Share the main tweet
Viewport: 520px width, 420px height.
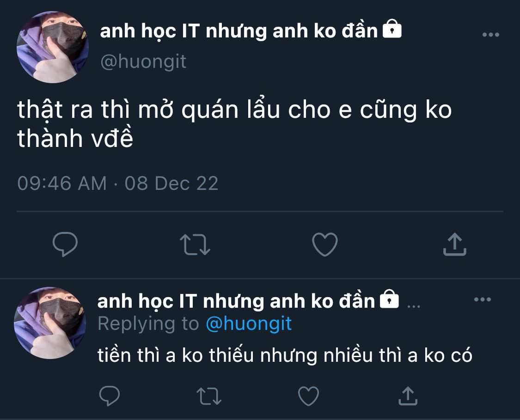[455, 244]
